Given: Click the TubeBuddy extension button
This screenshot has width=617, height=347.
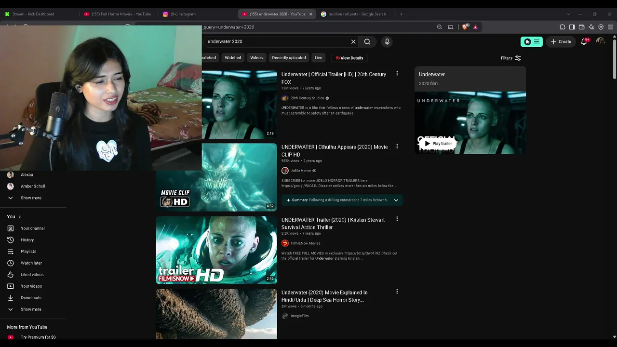Looking at the screenshot, I should click(531, 42).
